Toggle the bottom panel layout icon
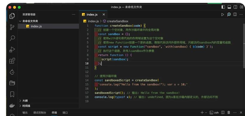This screenshot has width=245, height=116. pyautogui.click(x=229, y=7)
